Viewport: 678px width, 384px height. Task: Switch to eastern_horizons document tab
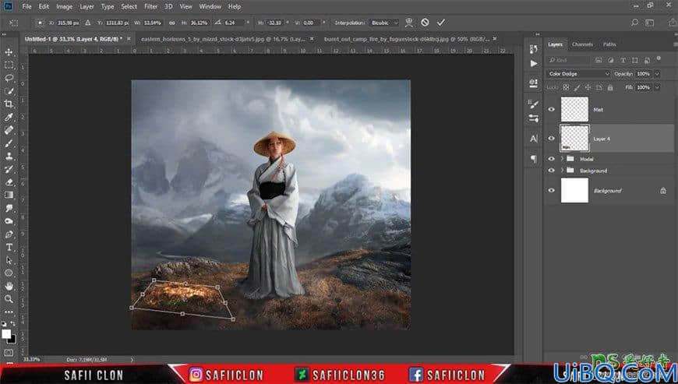click(x=223, y=39)
